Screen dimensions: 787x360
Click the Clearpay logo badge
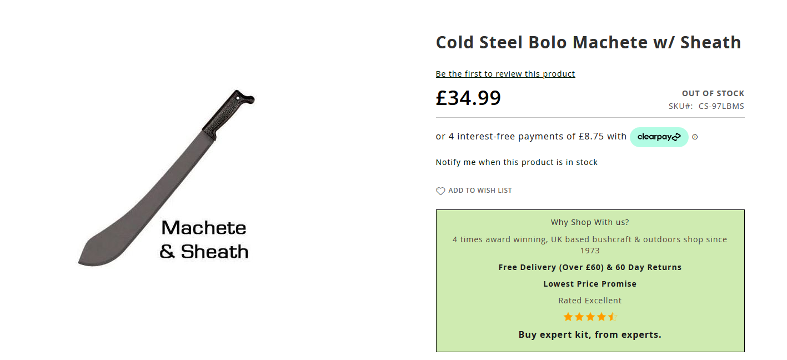659,137
